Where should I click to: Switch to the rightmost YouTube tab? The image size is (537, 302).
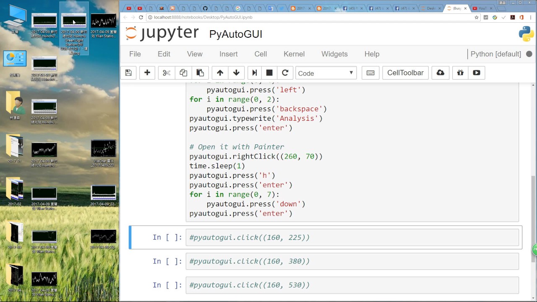pyautogui.click(x=482, y=8)
